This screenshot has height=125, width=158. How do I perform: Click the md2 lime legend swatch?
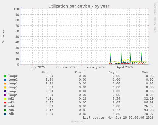pos(5,99)
